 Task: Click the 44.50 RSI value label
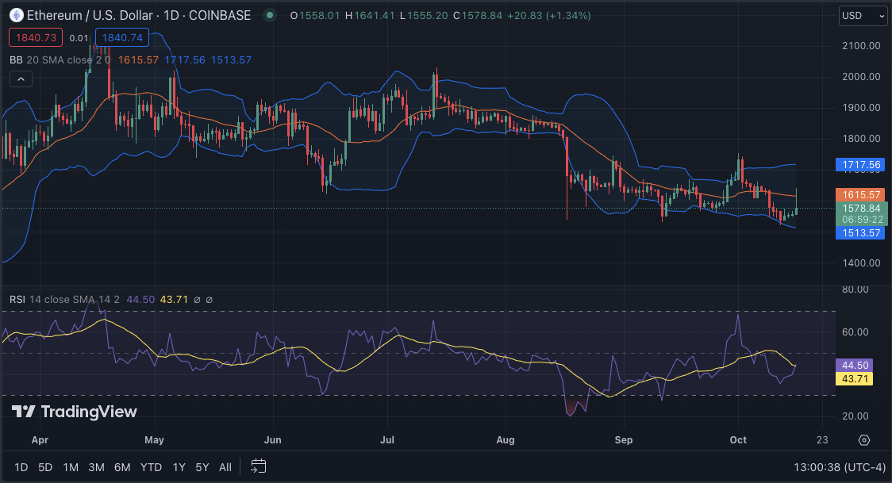click(855, 366)
